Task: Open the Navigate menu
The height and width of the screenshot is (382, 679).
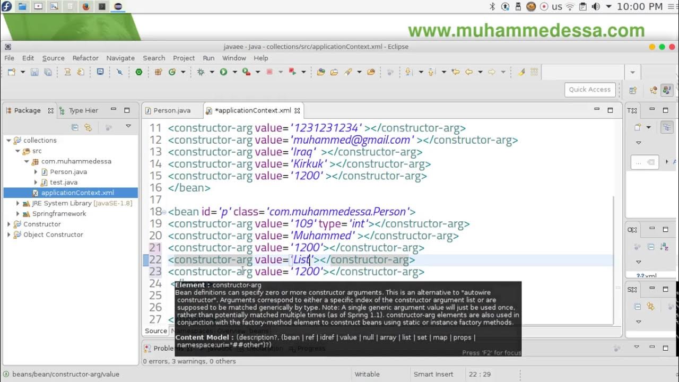Action: pyautogui.click(x=120, y=58)
